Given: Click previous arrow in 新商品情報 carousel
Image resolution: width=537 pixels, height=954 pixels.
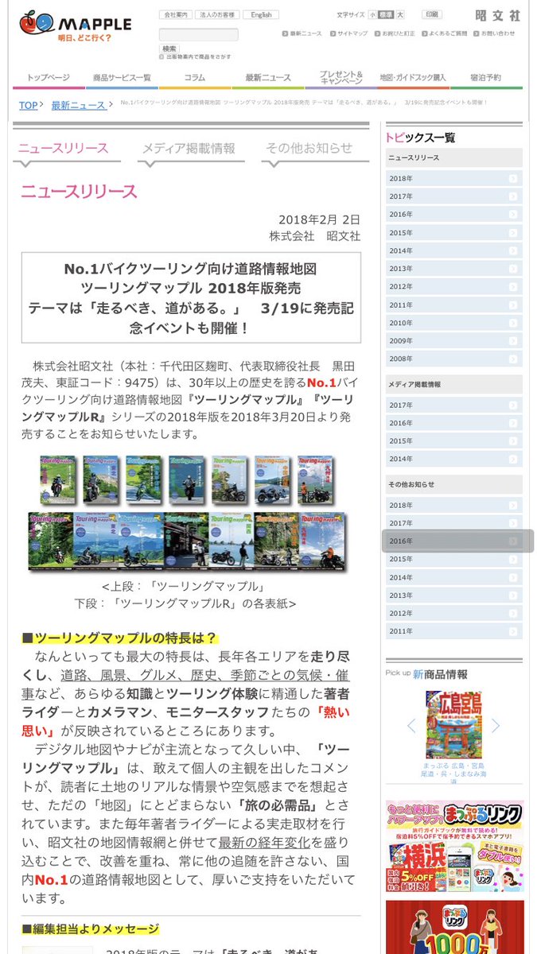Looking at the screenshot, I should coord(411,726).
